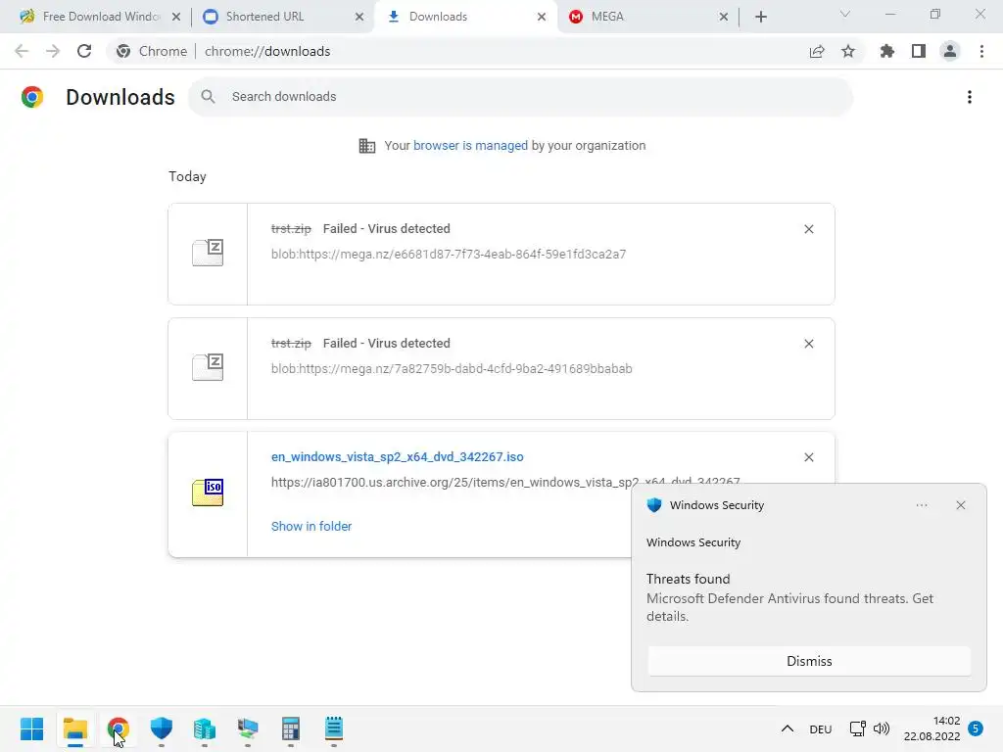
Task: Open the tab search chevron
Action: click(x=845, y=14)
